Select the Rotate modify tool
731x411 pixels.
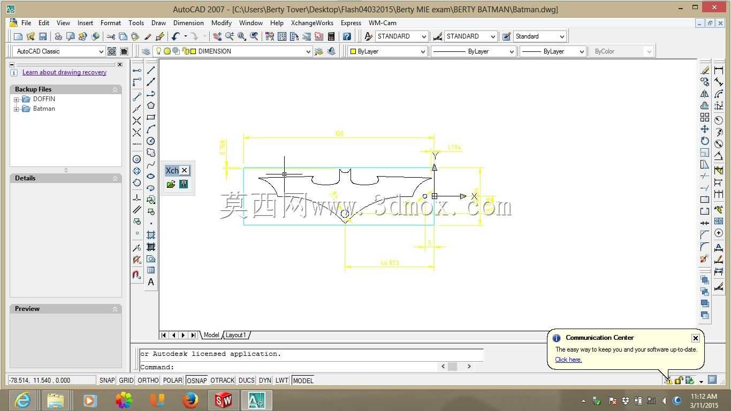705,141
